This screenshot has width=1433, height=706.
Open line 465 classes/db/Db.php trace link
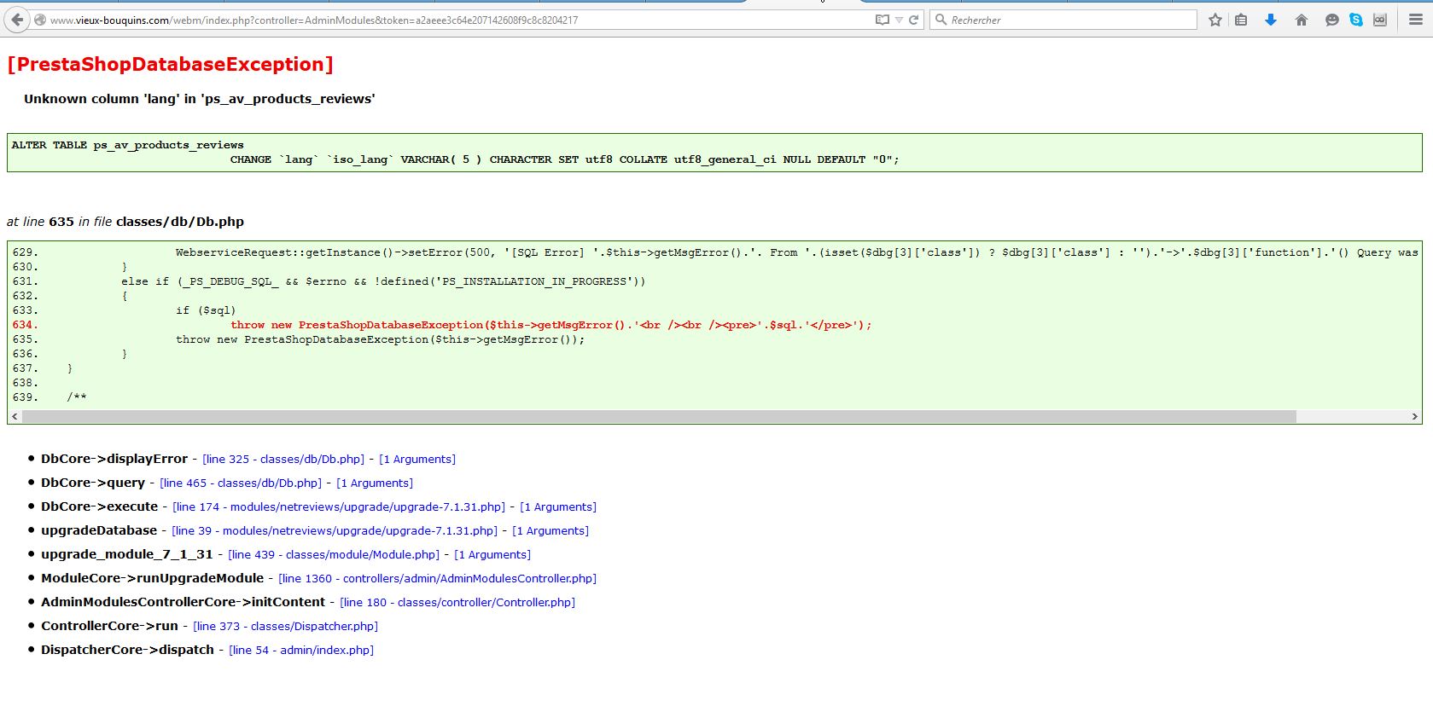[x=241, y=483]
